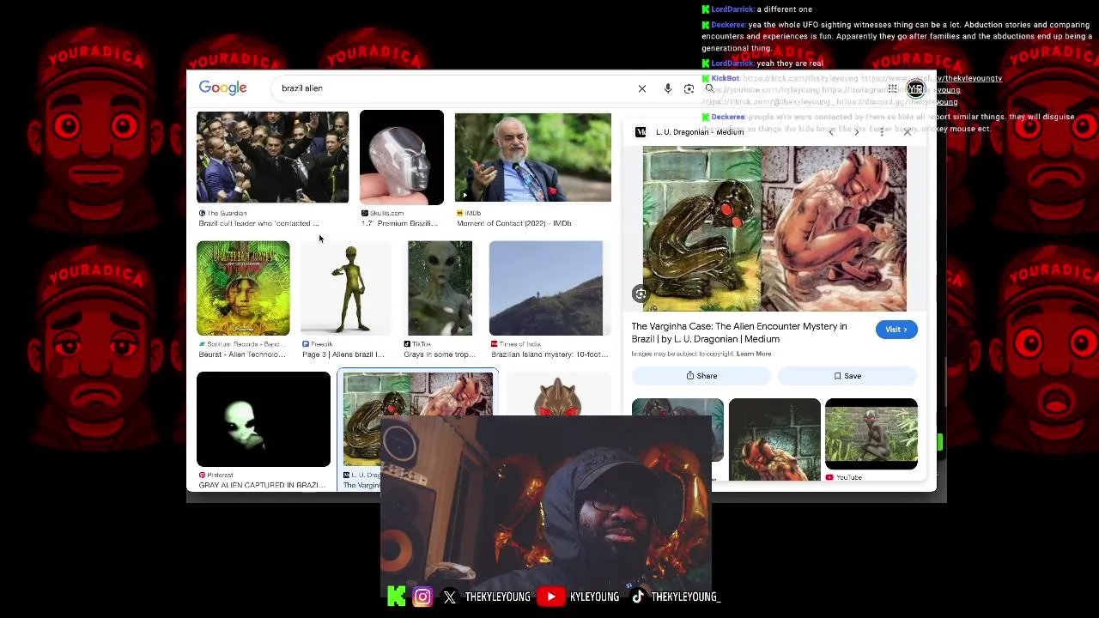Go to previous image in preview panel

pyautogui.click(x=830, y=132)
